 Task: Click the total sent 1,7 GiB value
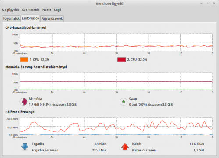[x=199, y=150]
